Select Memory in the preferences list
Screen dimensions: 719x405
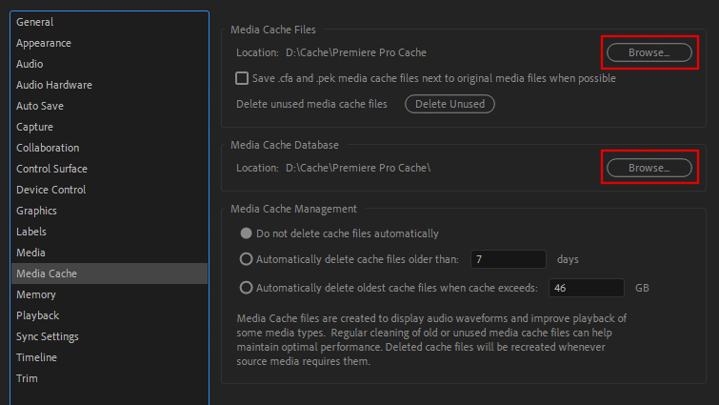point(36,294)
